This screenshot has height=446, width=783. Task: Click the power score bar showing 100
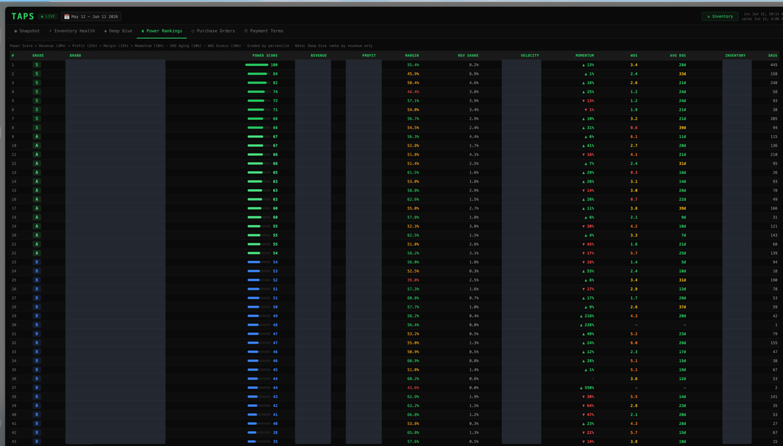coord(257,65)
